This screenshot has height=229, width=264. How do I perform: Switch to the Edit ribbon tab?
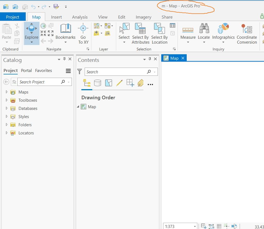click(x=122, y=17)
